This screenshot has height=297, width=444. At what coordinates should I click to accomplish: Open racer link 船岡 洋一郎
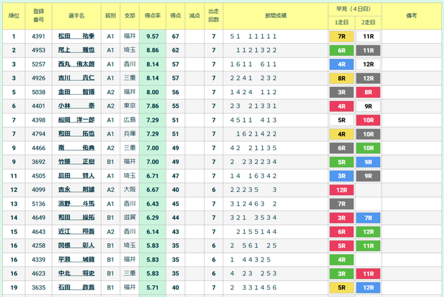coord(76,120)
